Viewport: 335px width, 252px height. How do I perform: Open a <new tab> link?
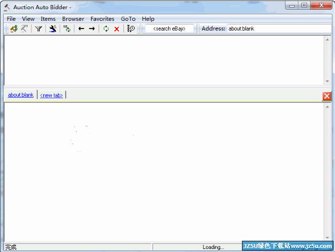point(51,95)
